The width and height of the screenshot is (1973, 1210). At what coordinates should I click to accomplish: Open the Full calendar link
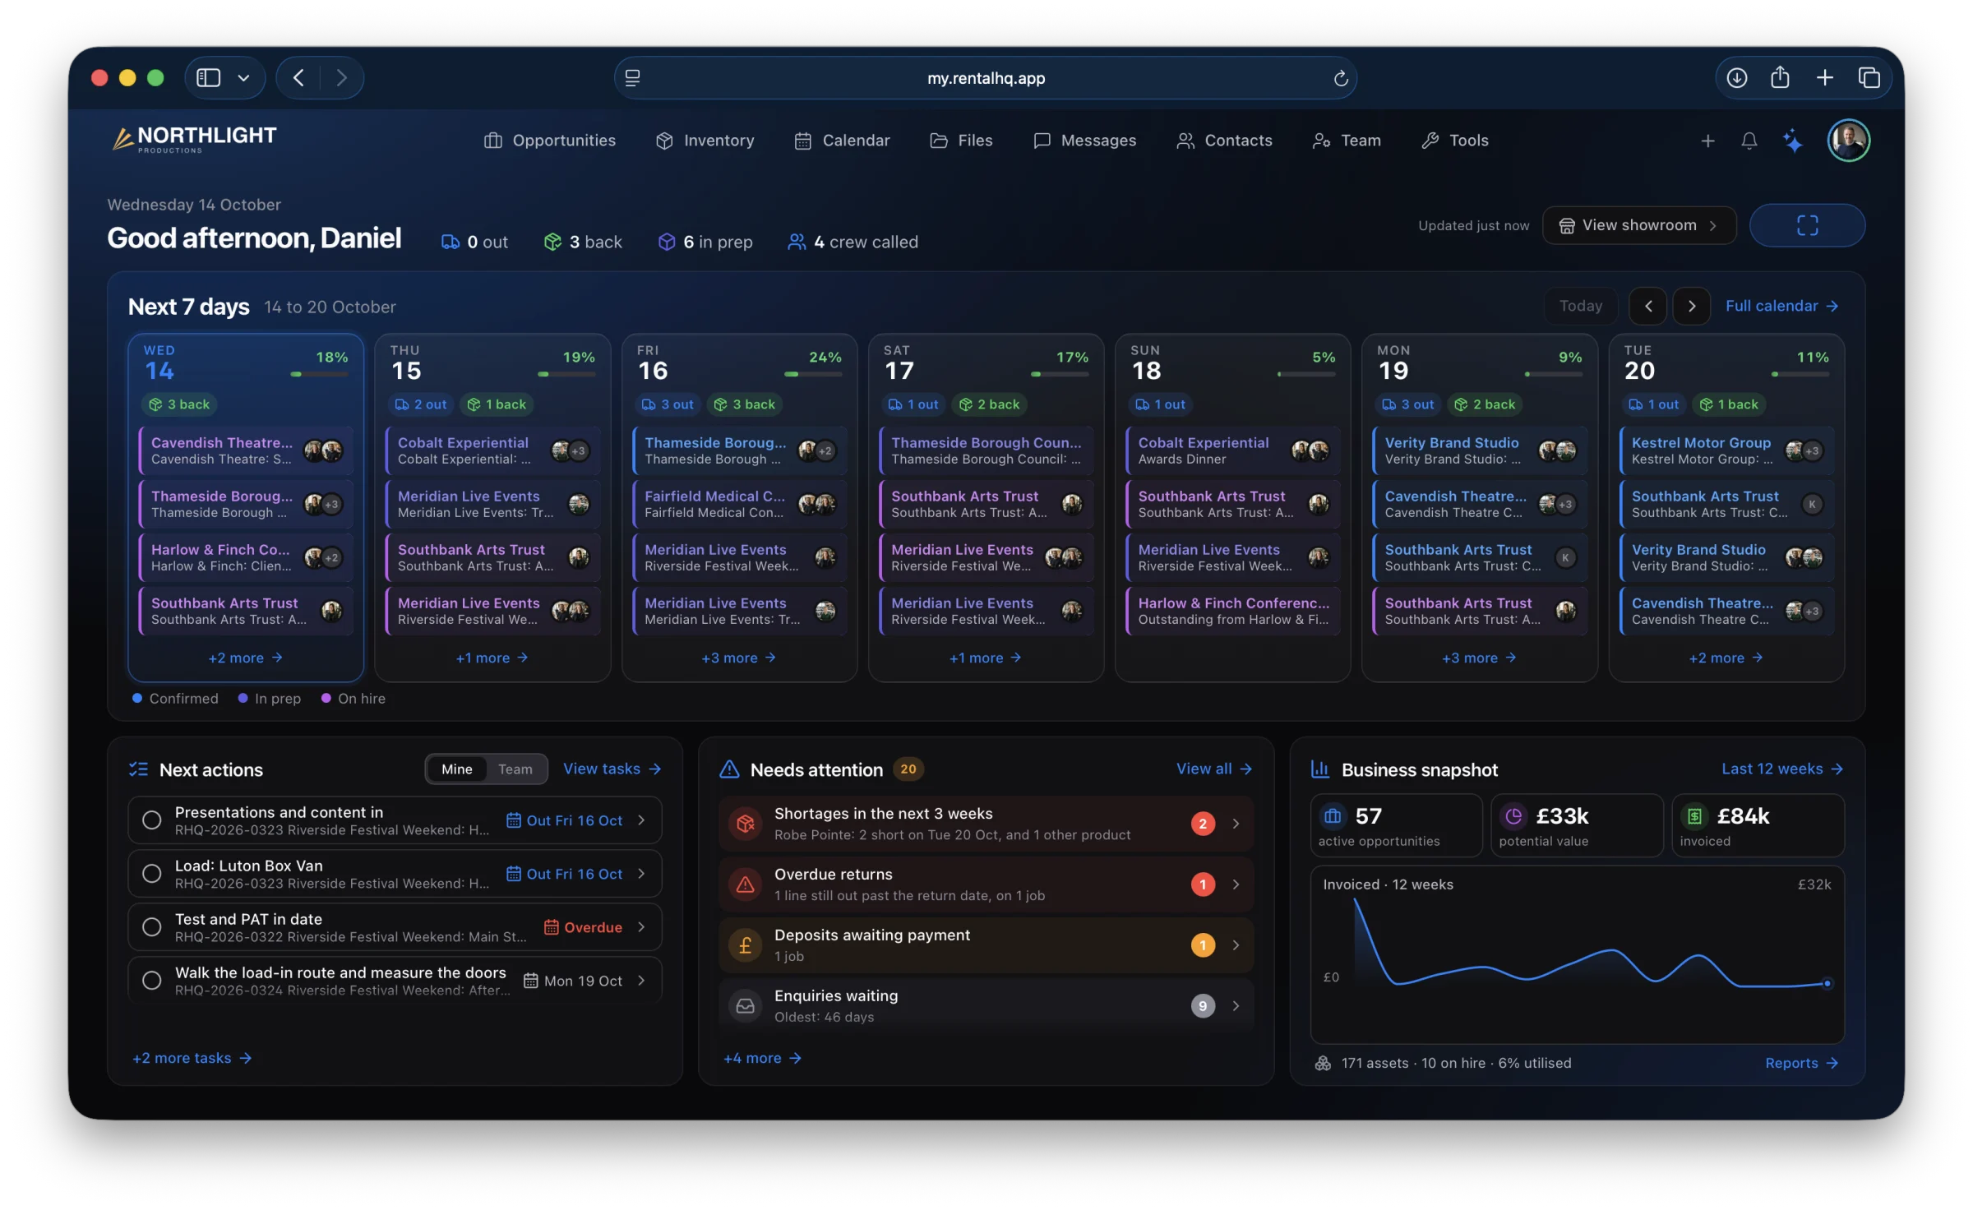coord(1781,307)
